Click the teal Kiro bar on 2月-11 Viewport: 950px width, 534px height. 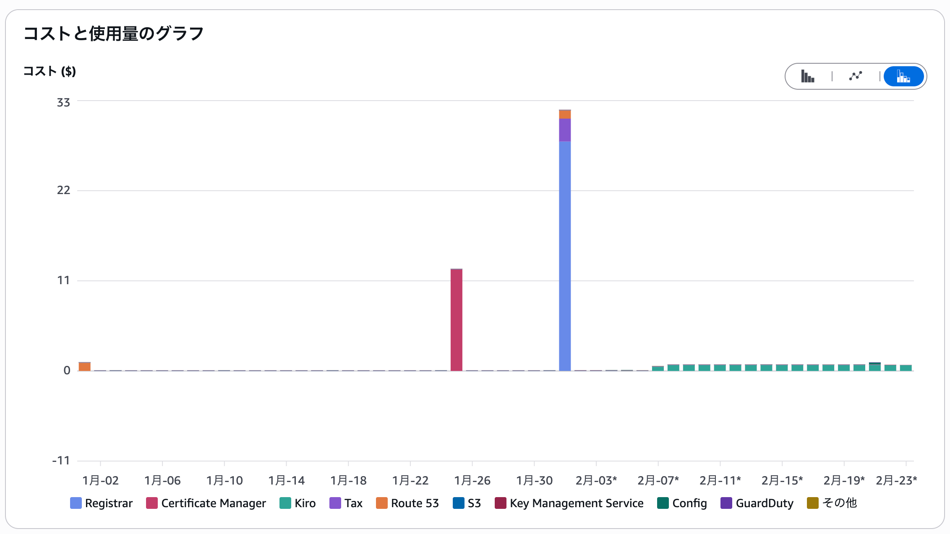(x=720, y=368)
